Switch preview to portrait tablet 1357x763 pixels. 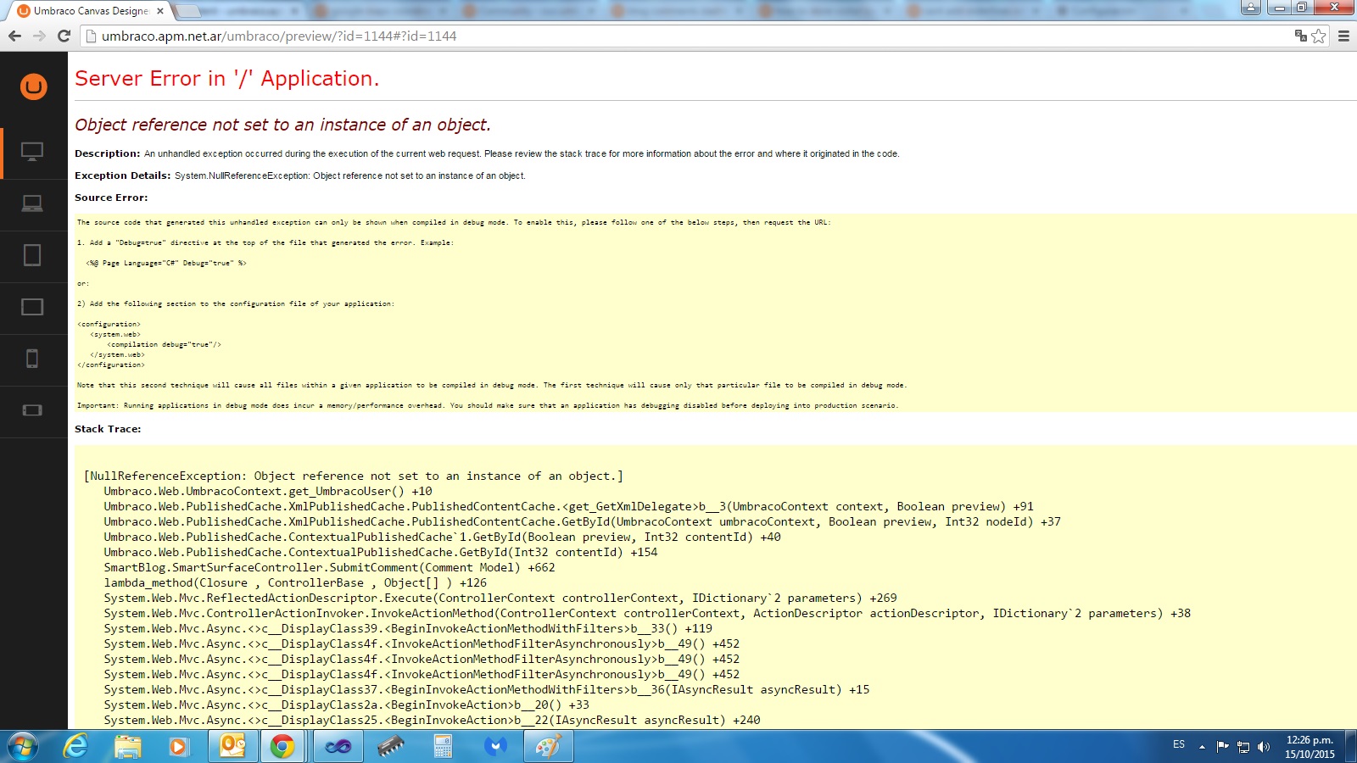coord(32,255)
